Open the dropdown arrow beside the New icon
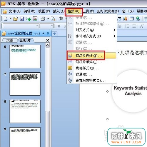147x147 pixels. point(11,19)
